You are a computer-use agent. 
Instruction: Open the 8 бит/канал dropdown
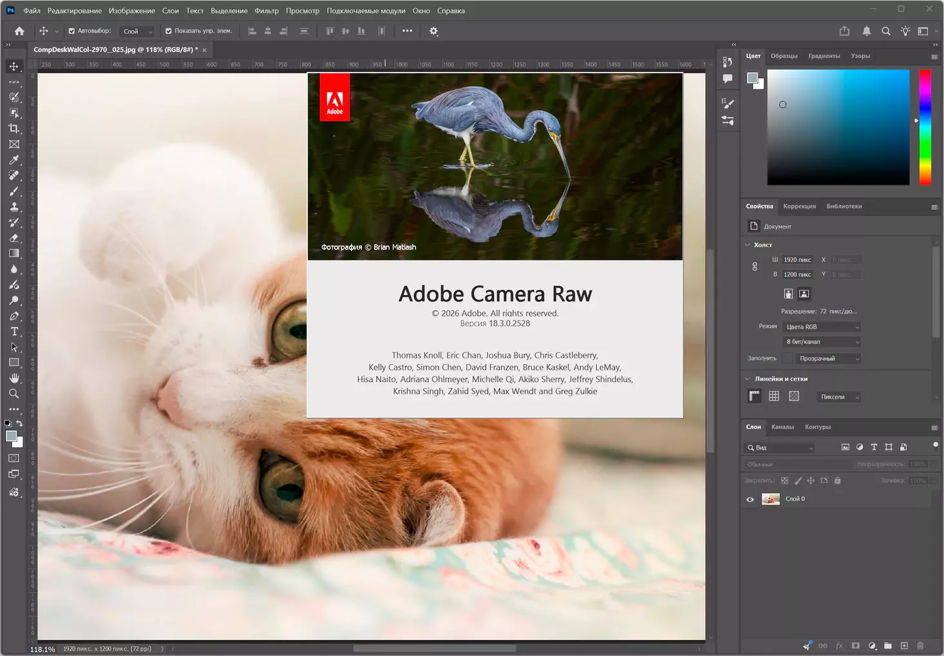(822, 342)
